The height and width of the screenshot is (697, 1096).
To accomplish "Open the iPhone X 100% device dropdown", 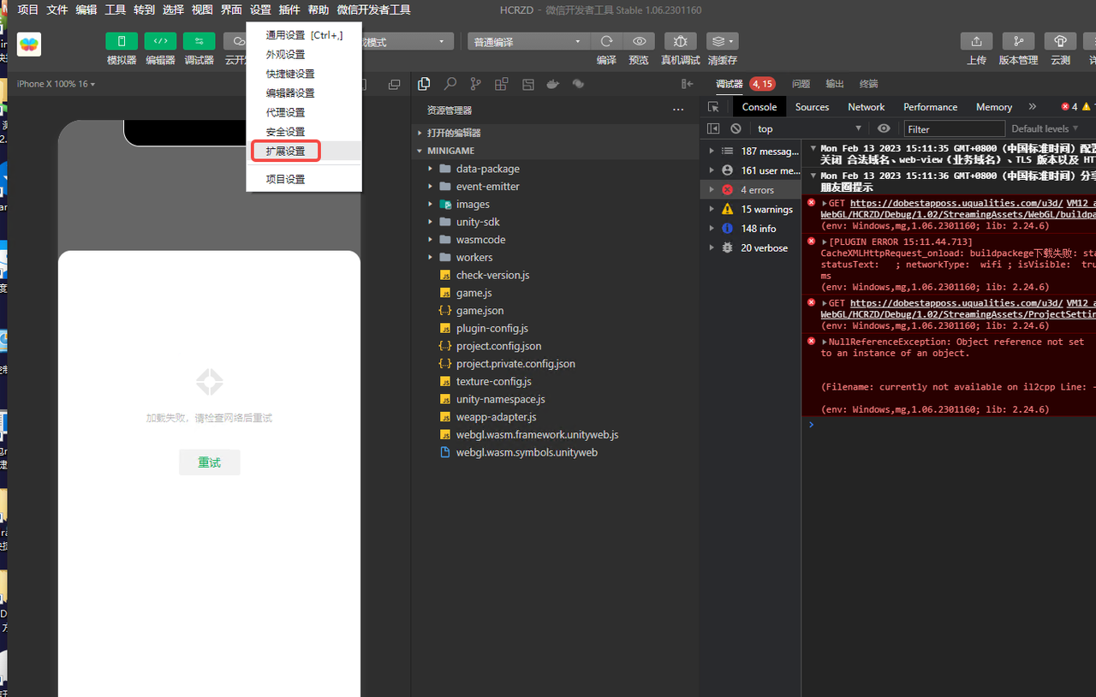I will pos(56,84).
